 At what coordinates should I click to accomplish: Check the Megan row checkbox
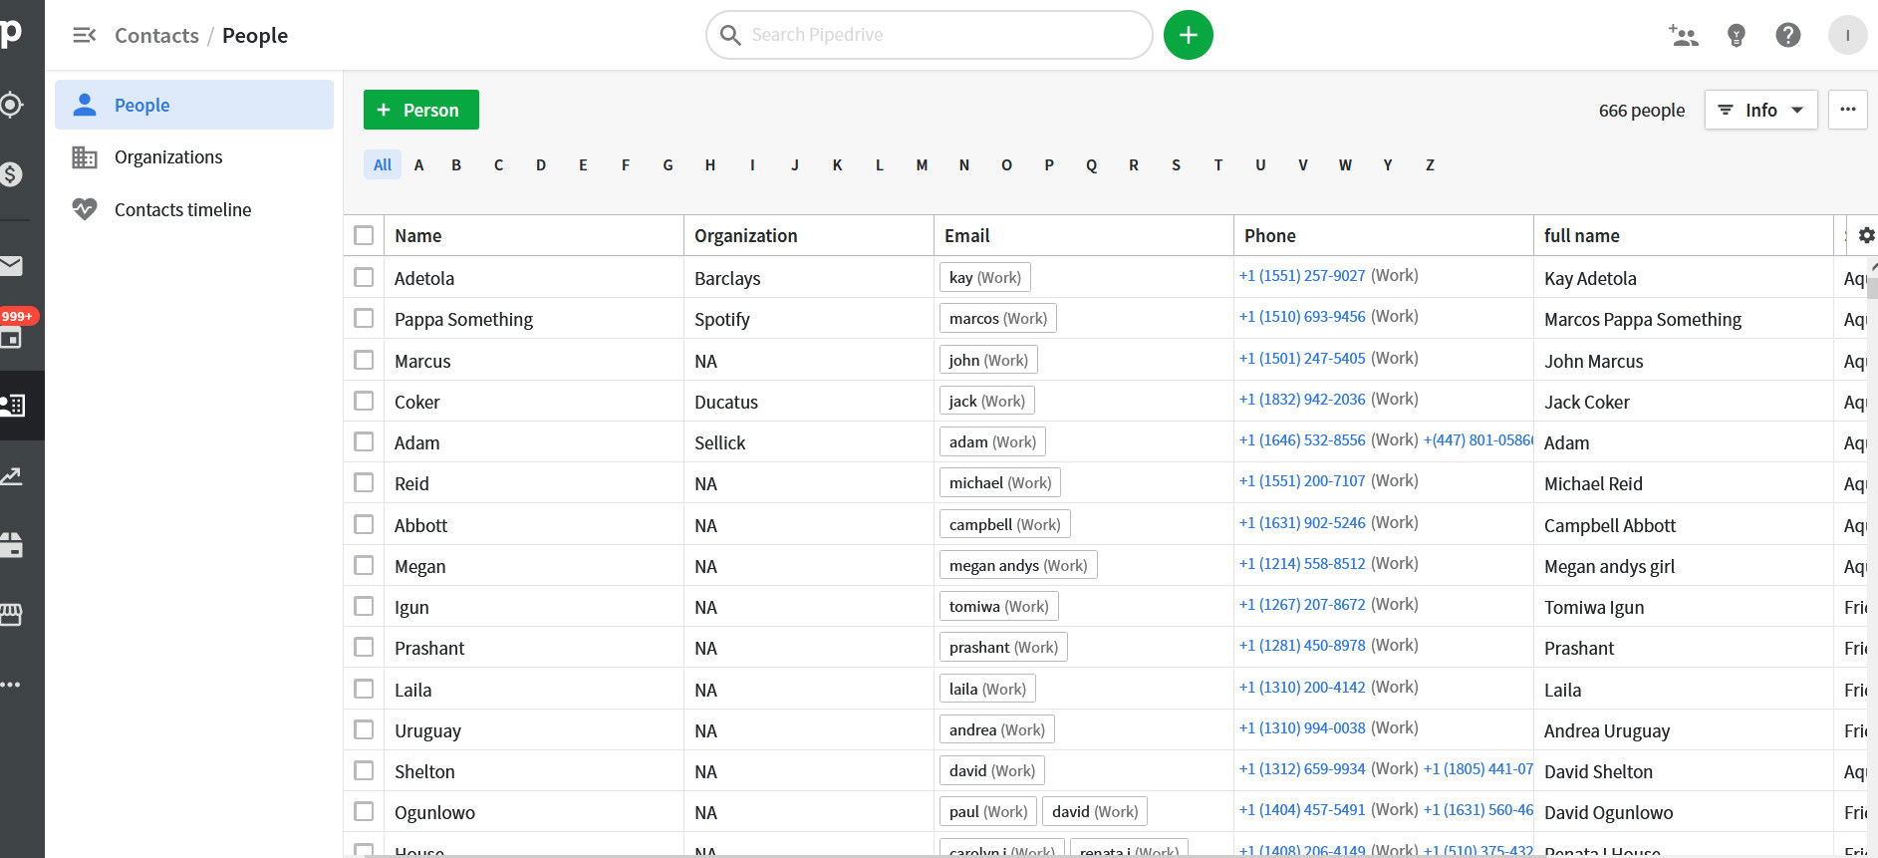pos(364,565)
